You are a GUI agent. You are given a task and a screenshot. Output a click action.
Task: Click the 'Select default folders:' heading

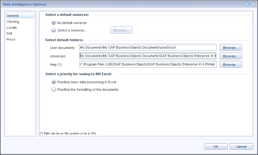point(64,40)
